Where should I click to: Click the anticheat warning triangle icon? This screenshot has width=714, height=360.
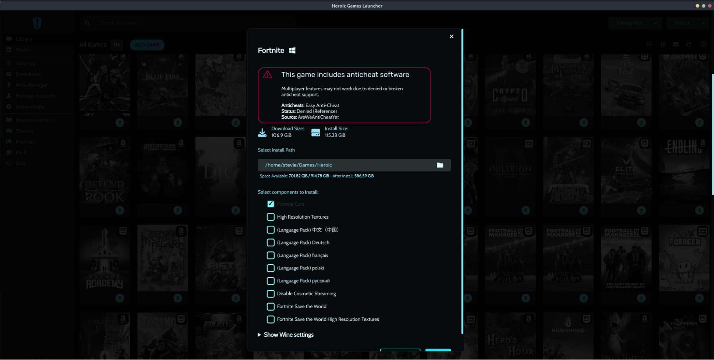268,75
